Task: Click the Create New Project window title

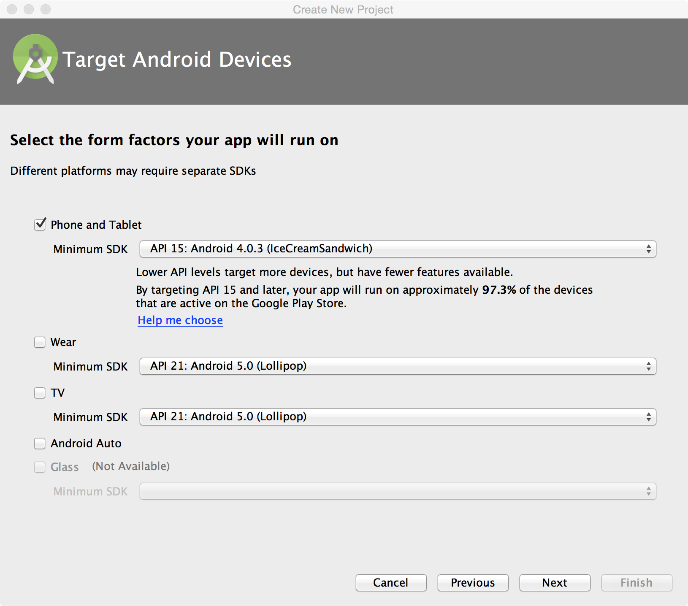Action: [343, 9]
